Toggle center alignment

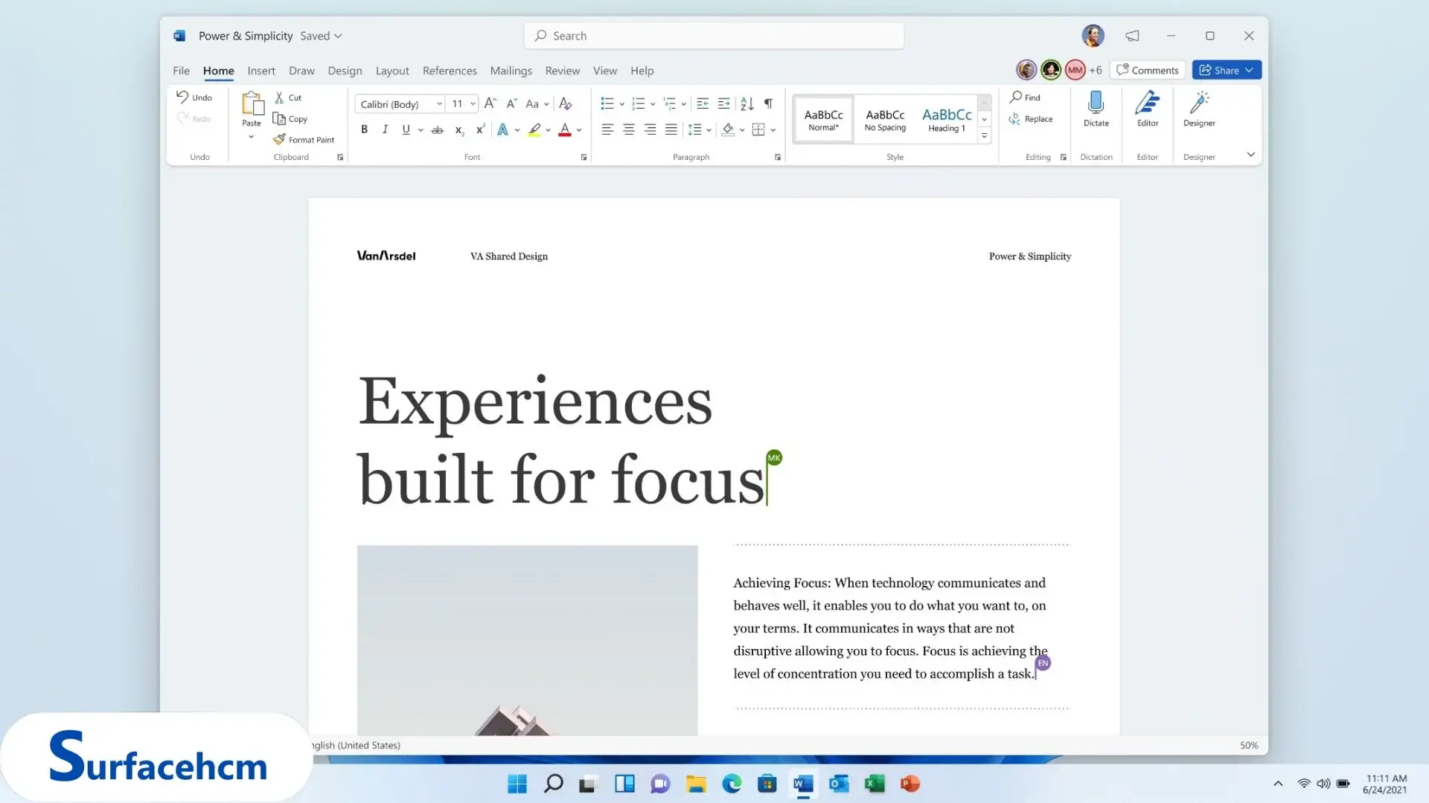(629, 130)
